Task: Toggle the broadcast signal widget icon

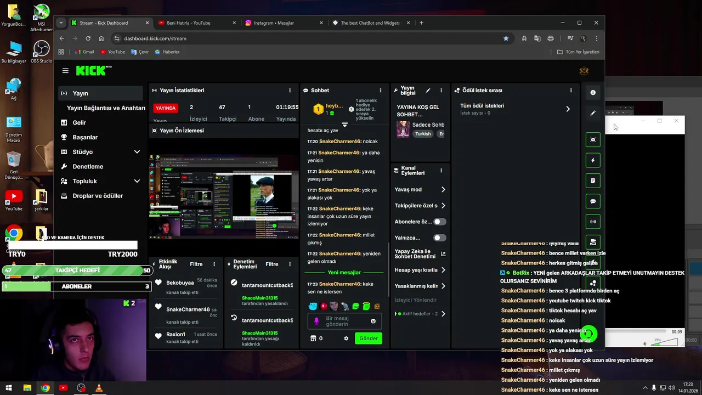Action: (593, 222)
